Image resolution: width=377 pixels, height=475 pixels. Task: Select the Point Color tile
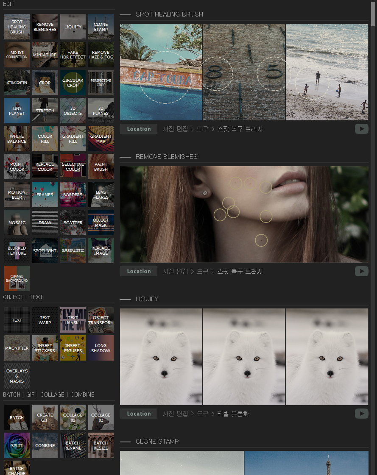click(x=17, y=167)
